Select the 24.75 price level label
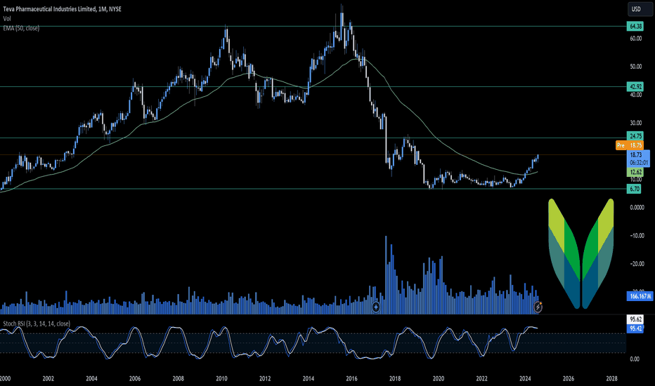This screenshot has height=386, width=655. (x=635, y=136)
